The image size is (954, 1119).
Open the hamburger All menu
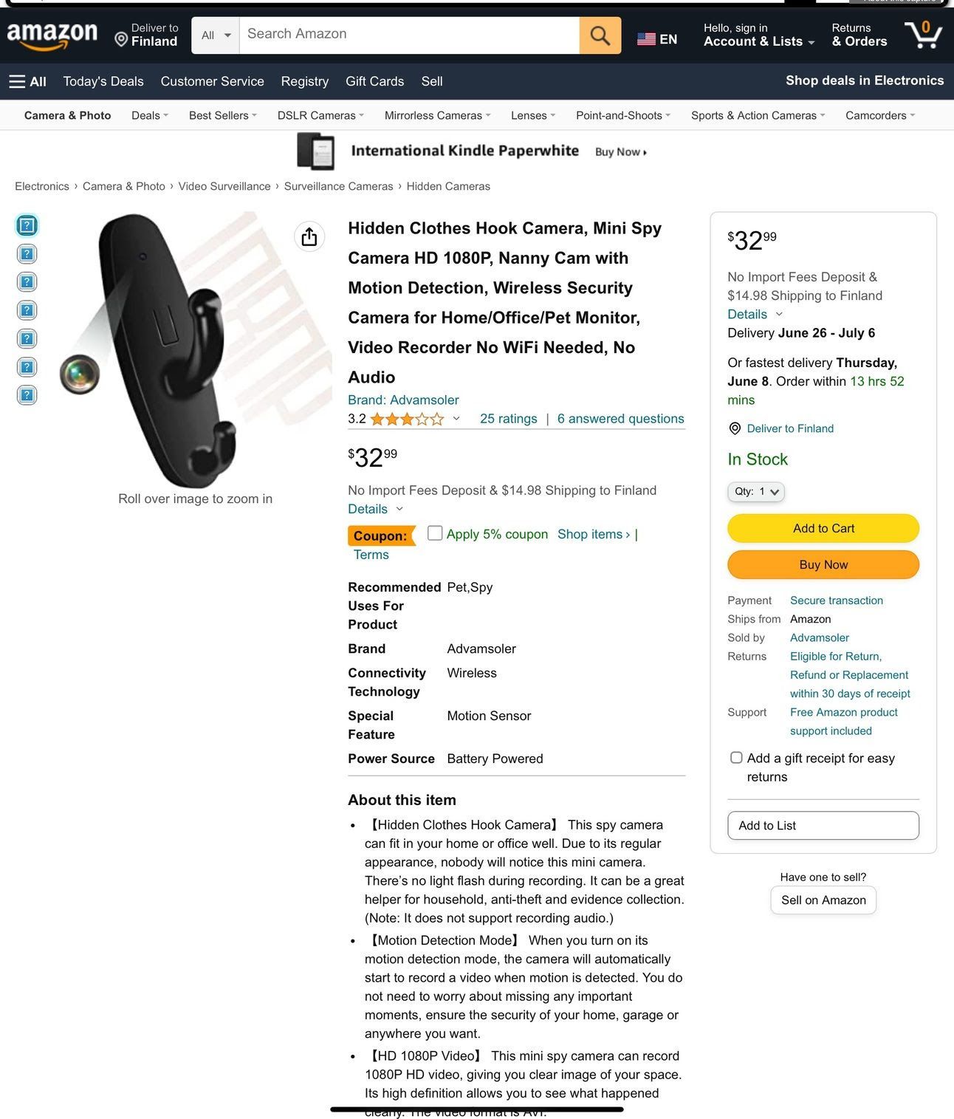[27, 81]
